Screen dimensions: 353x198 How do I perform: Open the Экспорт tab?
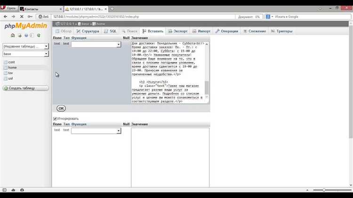pos(178,31)
